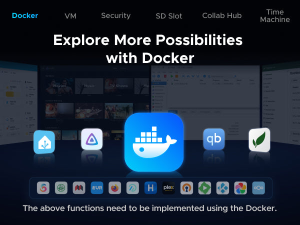Open the Time Machine tab
Viewport: 300px width, 225px height.
[x=275, y=15]
